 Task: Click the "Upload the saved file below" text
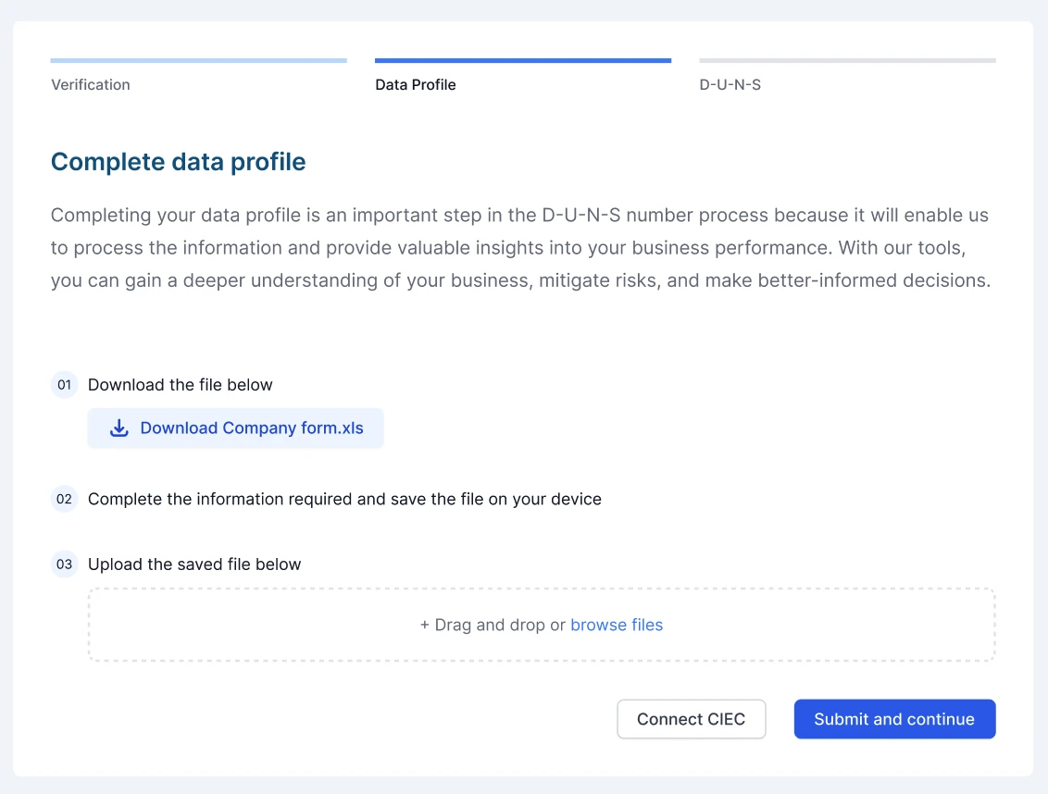tap(194, 564)
